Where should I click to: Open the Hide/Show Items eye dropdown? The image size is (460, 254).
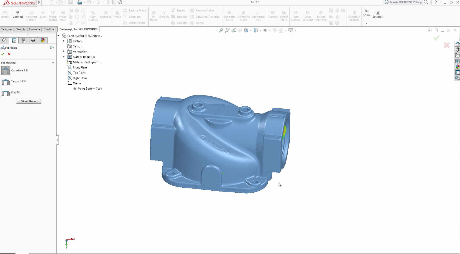click(270, 30)
